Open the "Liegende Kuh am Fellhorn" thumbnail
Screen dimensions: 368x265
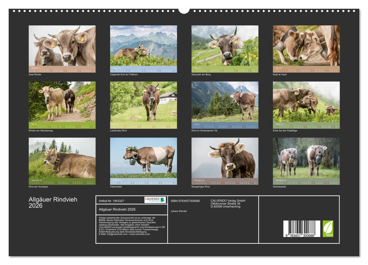pyautogui.click(x=143, y=49)
